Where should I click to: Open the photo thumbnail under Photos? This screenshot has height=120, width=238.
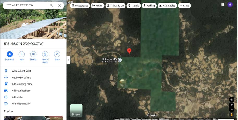coord(33,118)
